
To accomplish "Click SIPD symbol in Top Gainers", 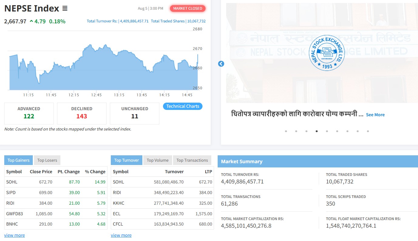I will pyautogui.click(x=11, y=193).
